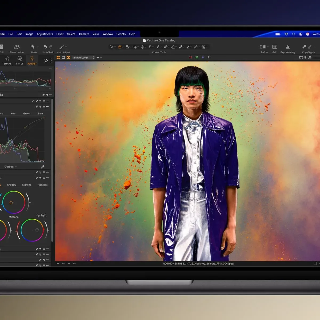Add a new layer with plus icon
This screenshot has width=320, height=320.
[x=98, y=57]
